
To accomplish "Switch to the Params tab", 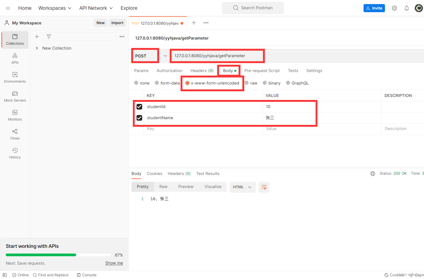I will click(x=141, y=71).
